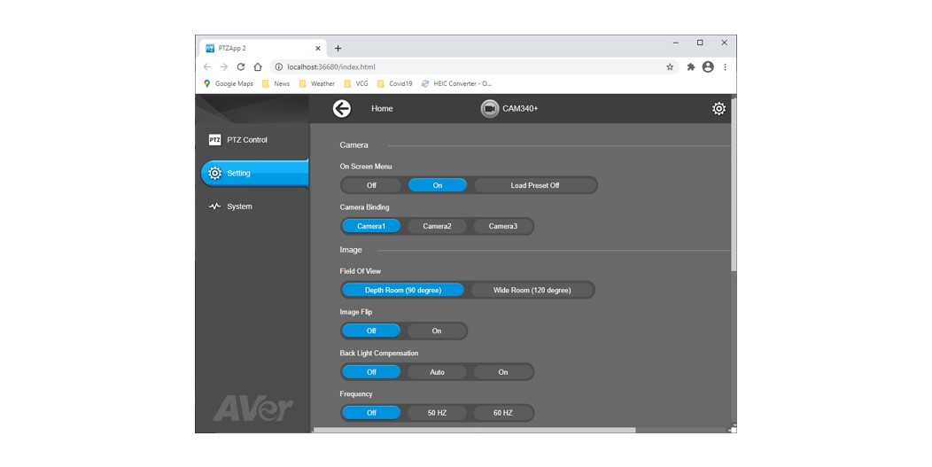Image resolution: width=932 pixels, height=467 pixels.
Task: Set Frequency to 60 HZ
Action: (x=503, y=413)
